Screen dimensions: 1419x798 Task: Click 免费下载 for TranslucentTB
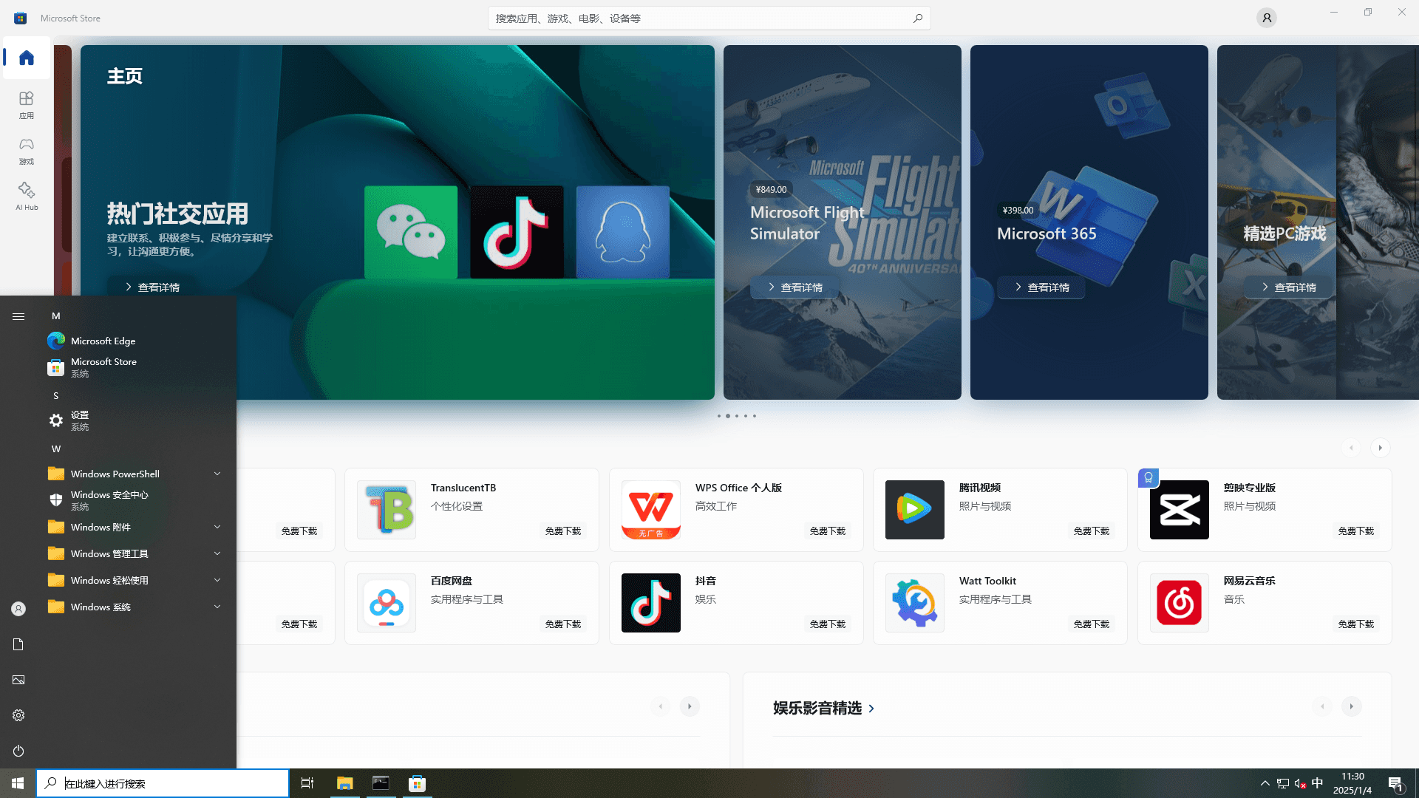tap(563, 531)
